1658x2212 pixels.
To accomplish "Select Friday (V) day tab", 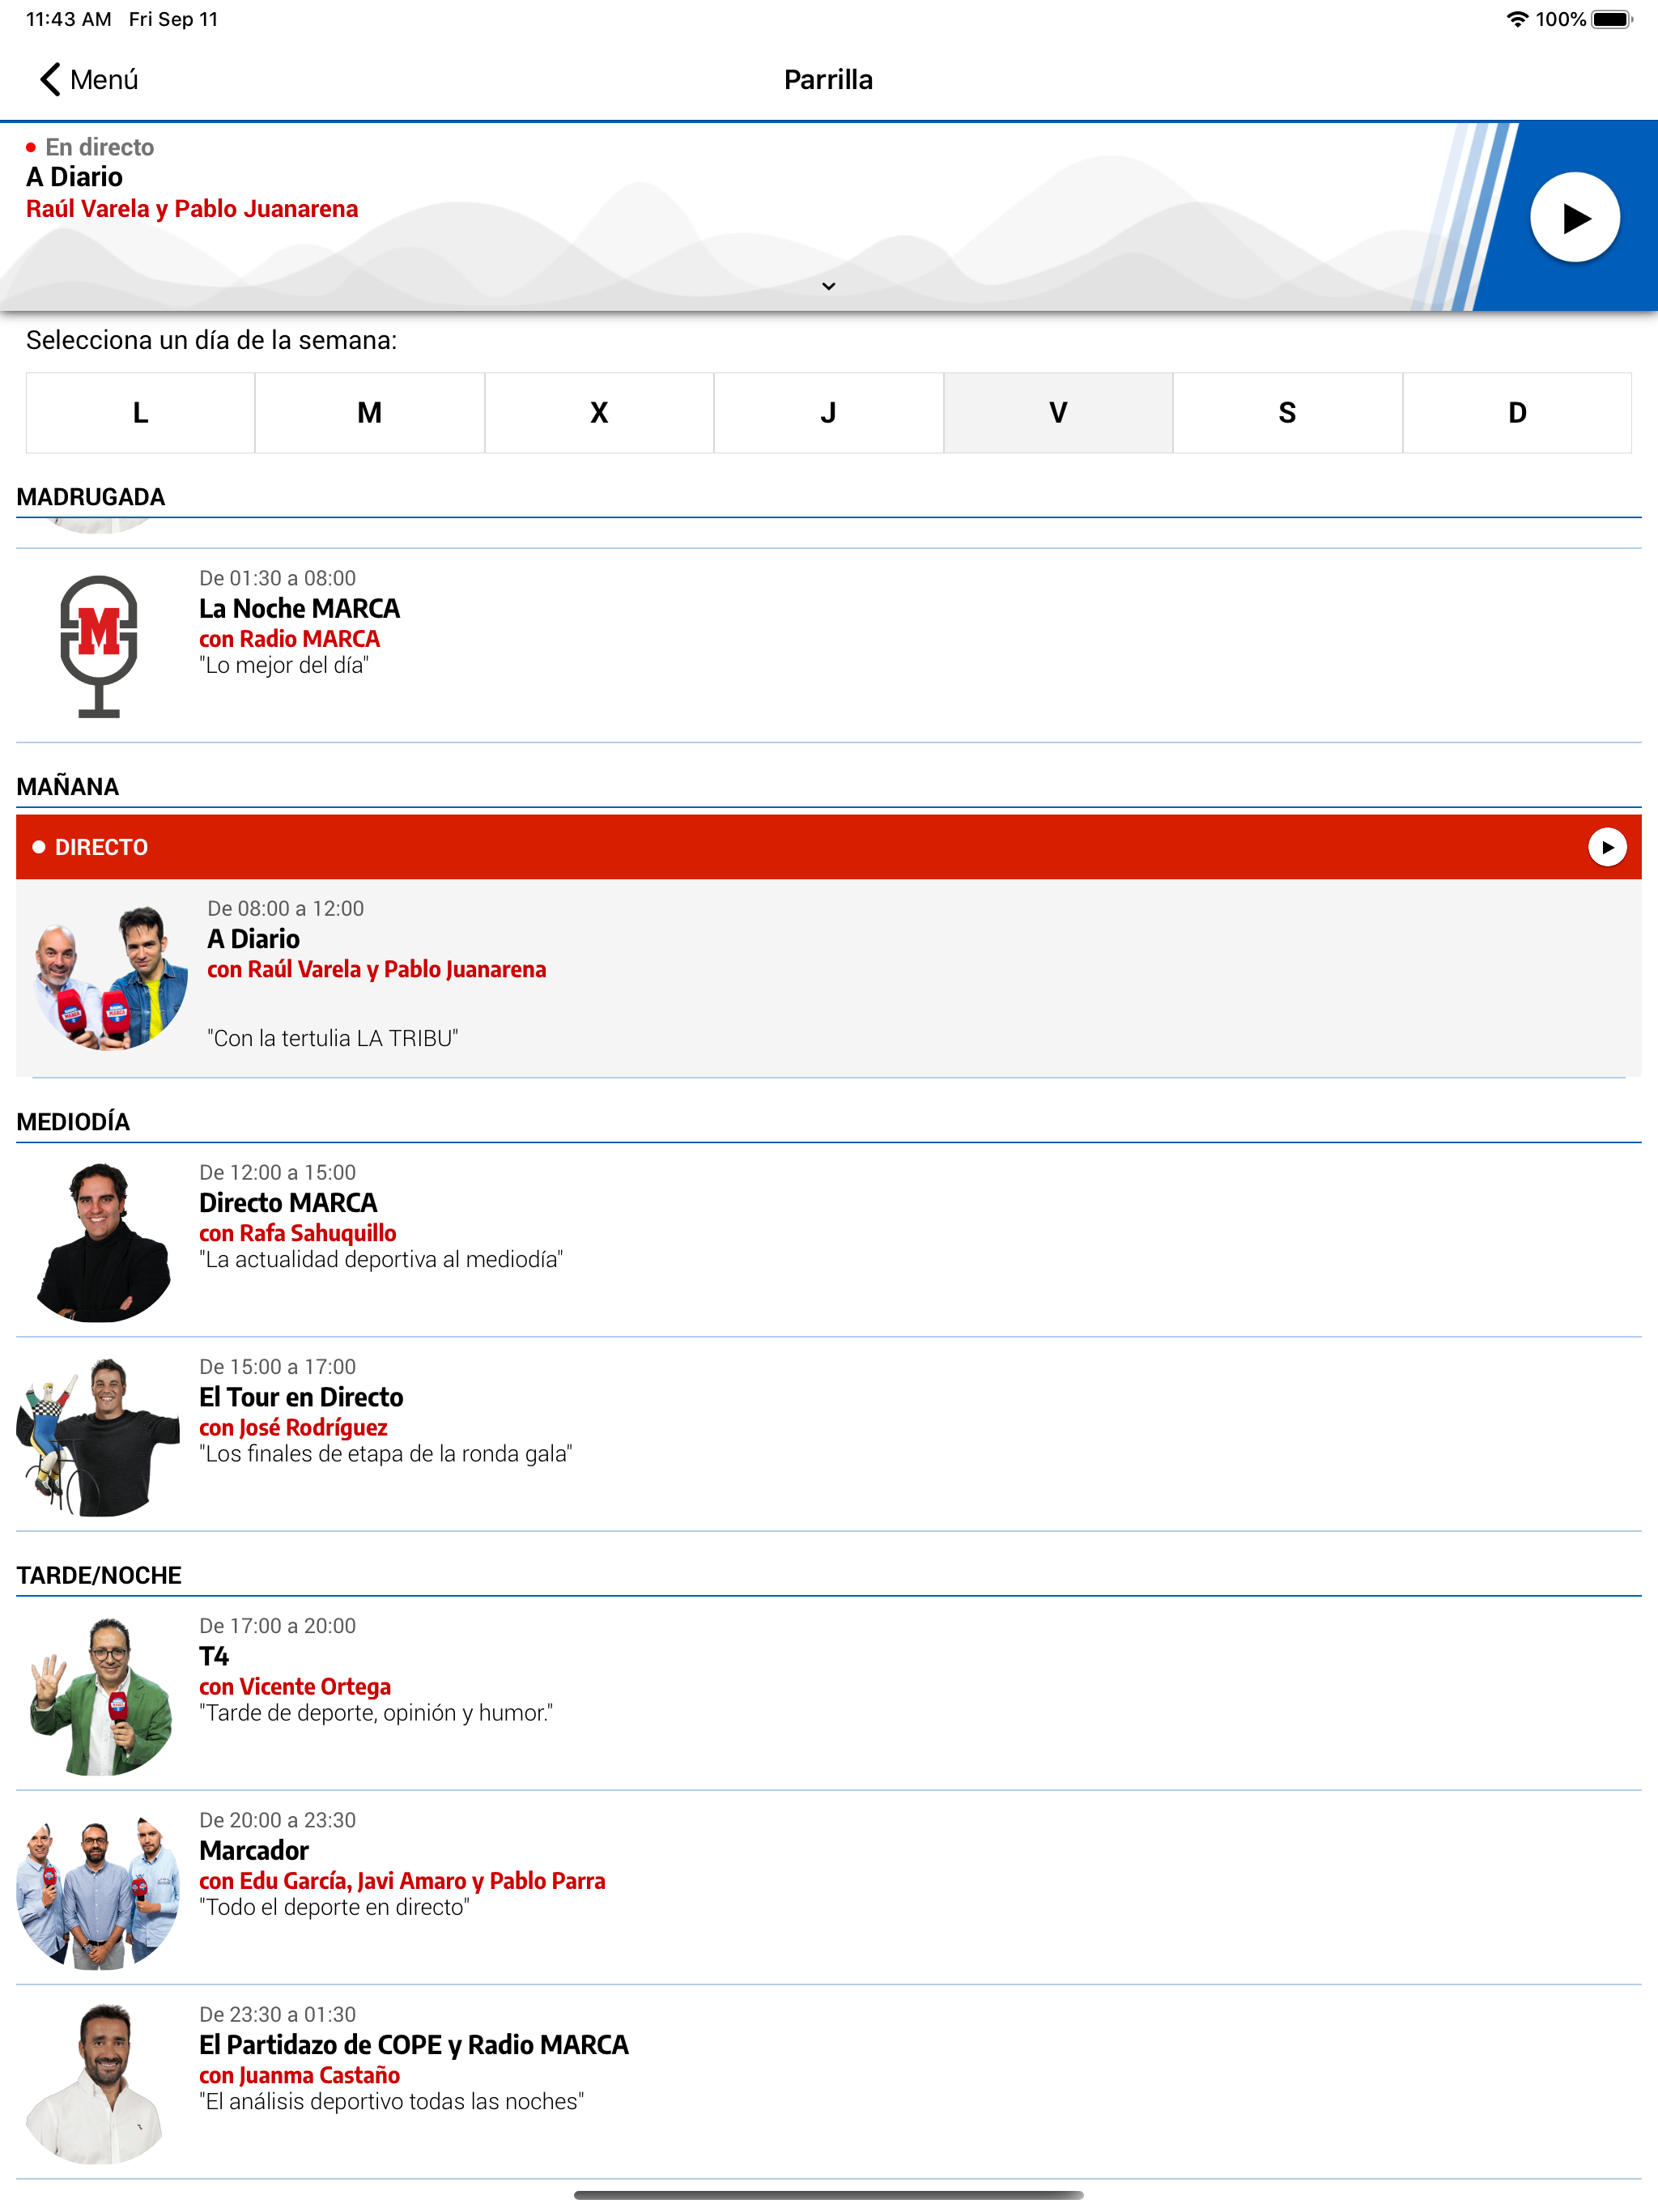I will tap(1057, 413).
